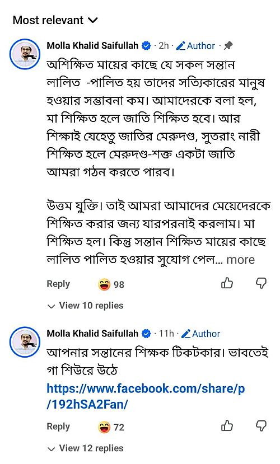Dislike the second comment with thumbs down
This screenshot has width=280, height=464.
(261, 426)
